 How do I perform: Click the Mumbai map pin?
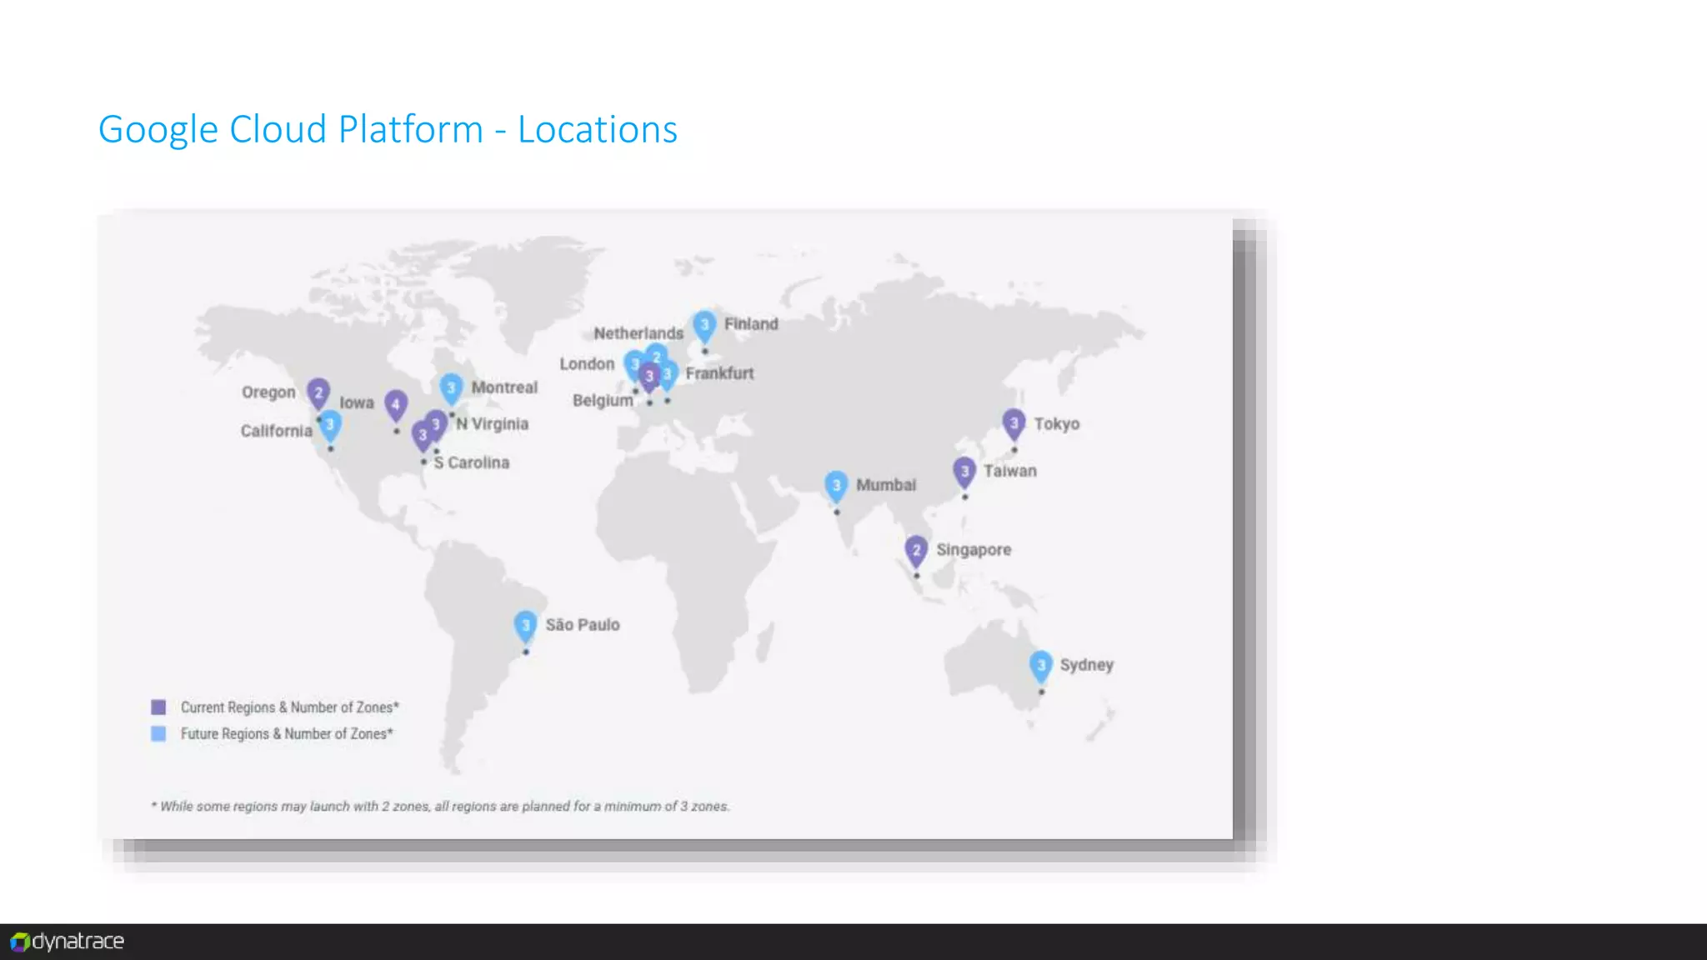point(836,486)
